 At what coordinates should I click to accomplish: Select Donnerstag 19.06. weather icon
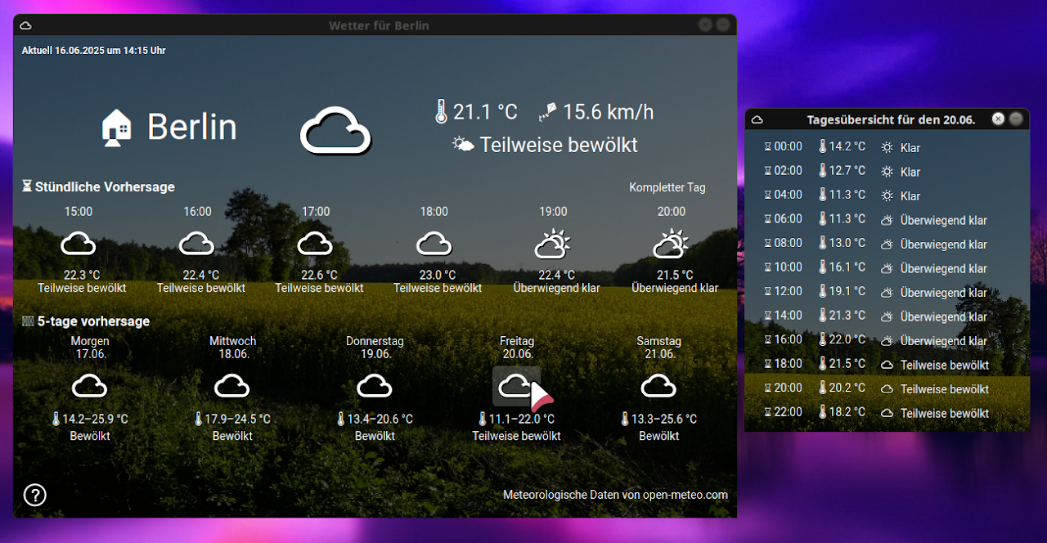tap(375, 386)
